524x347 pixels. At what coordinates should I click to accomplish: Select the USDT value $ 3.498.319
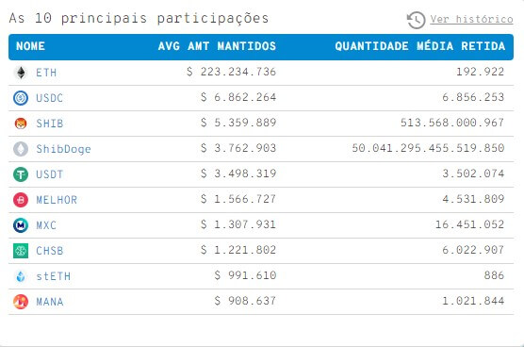pos(238,173)
